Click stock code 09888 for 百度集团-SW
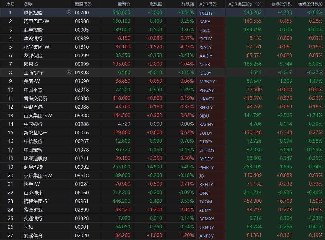 [x=82, y=116]
